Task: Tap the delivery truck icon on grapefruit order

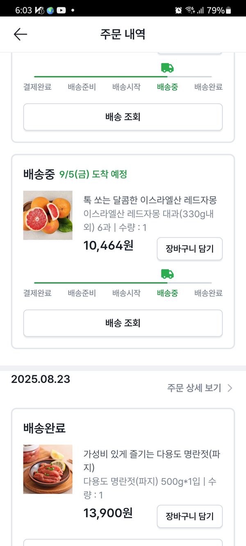Action: [x=167, y=274]
